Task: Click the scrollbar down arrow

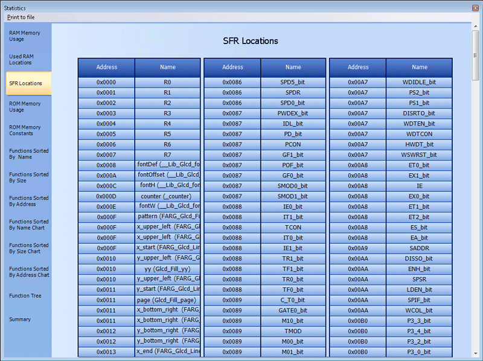Action: point(476,354)
